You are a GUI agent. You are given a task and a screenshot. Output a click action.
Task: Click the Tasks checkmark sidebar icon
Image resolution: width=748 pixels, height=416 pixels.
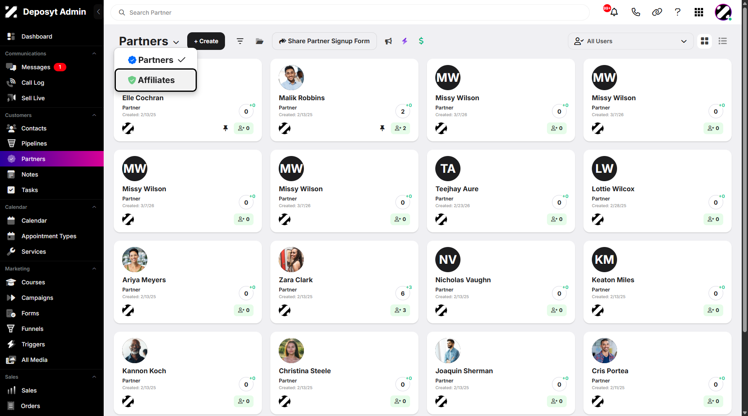pyautogui.click(x=11, y=190)
